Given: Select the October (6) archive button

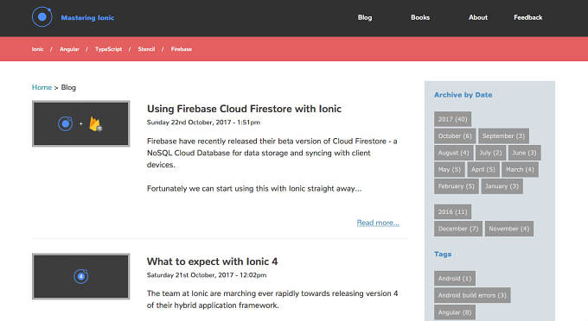Looking at the screenshot, I should pyautogui.click(x=455, y=135).
